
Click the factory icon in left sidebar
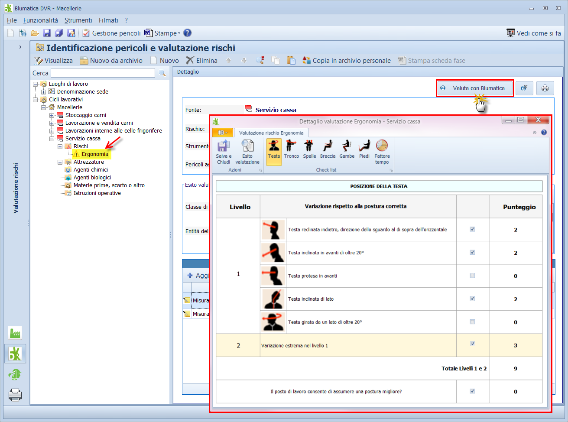15,333
